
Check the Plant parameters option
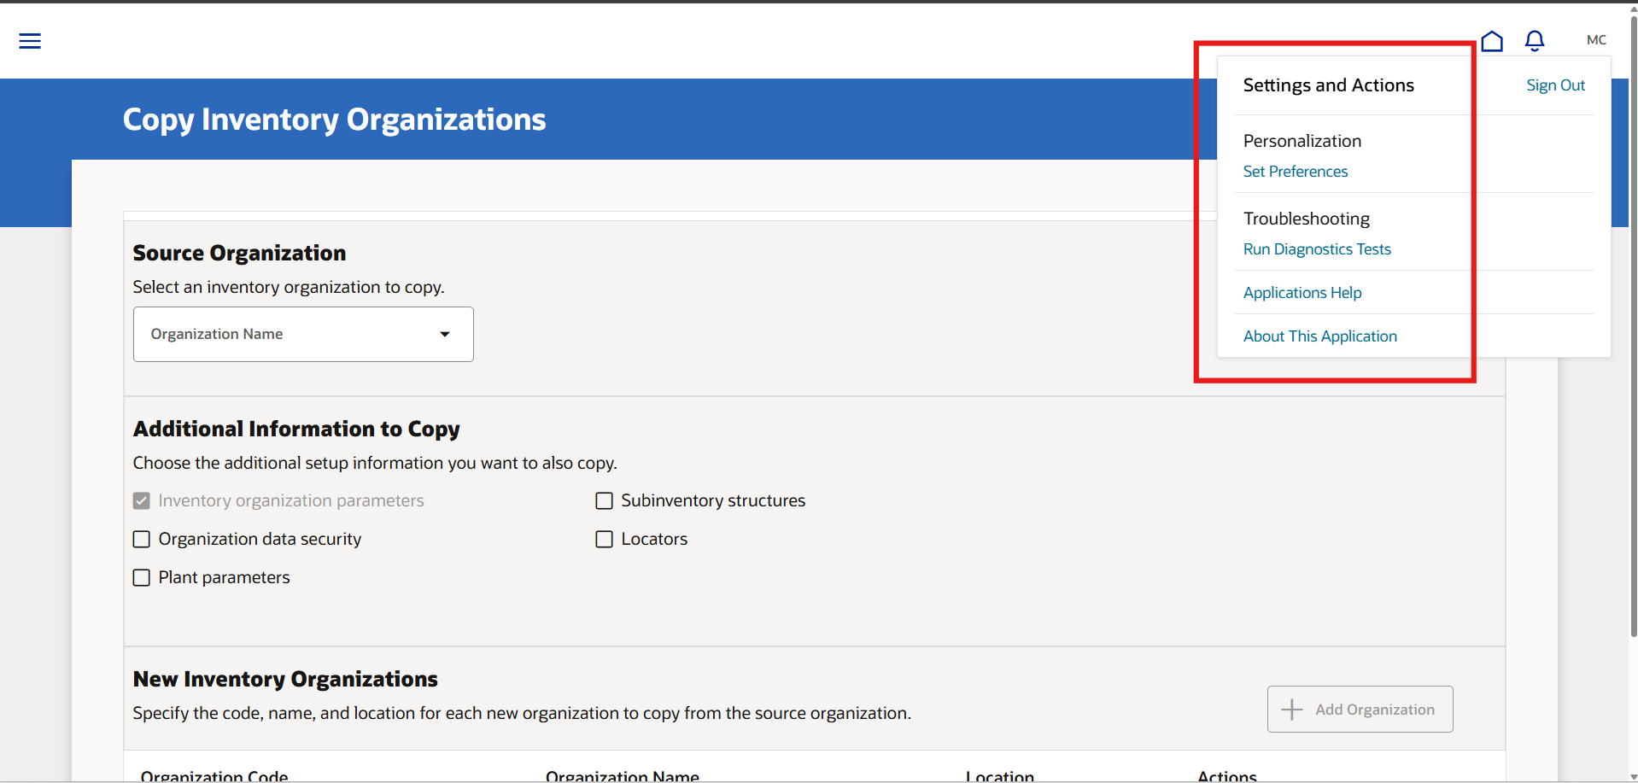point(141,577)
